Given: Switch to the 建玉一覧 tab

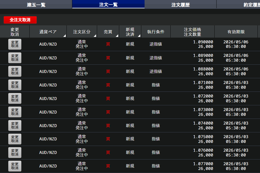Looking at the screenshot, I should (x=36, y=4).
